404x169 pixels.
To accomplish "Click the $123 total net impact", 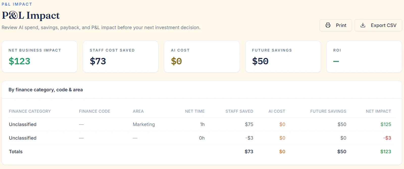I will [386, 152].
